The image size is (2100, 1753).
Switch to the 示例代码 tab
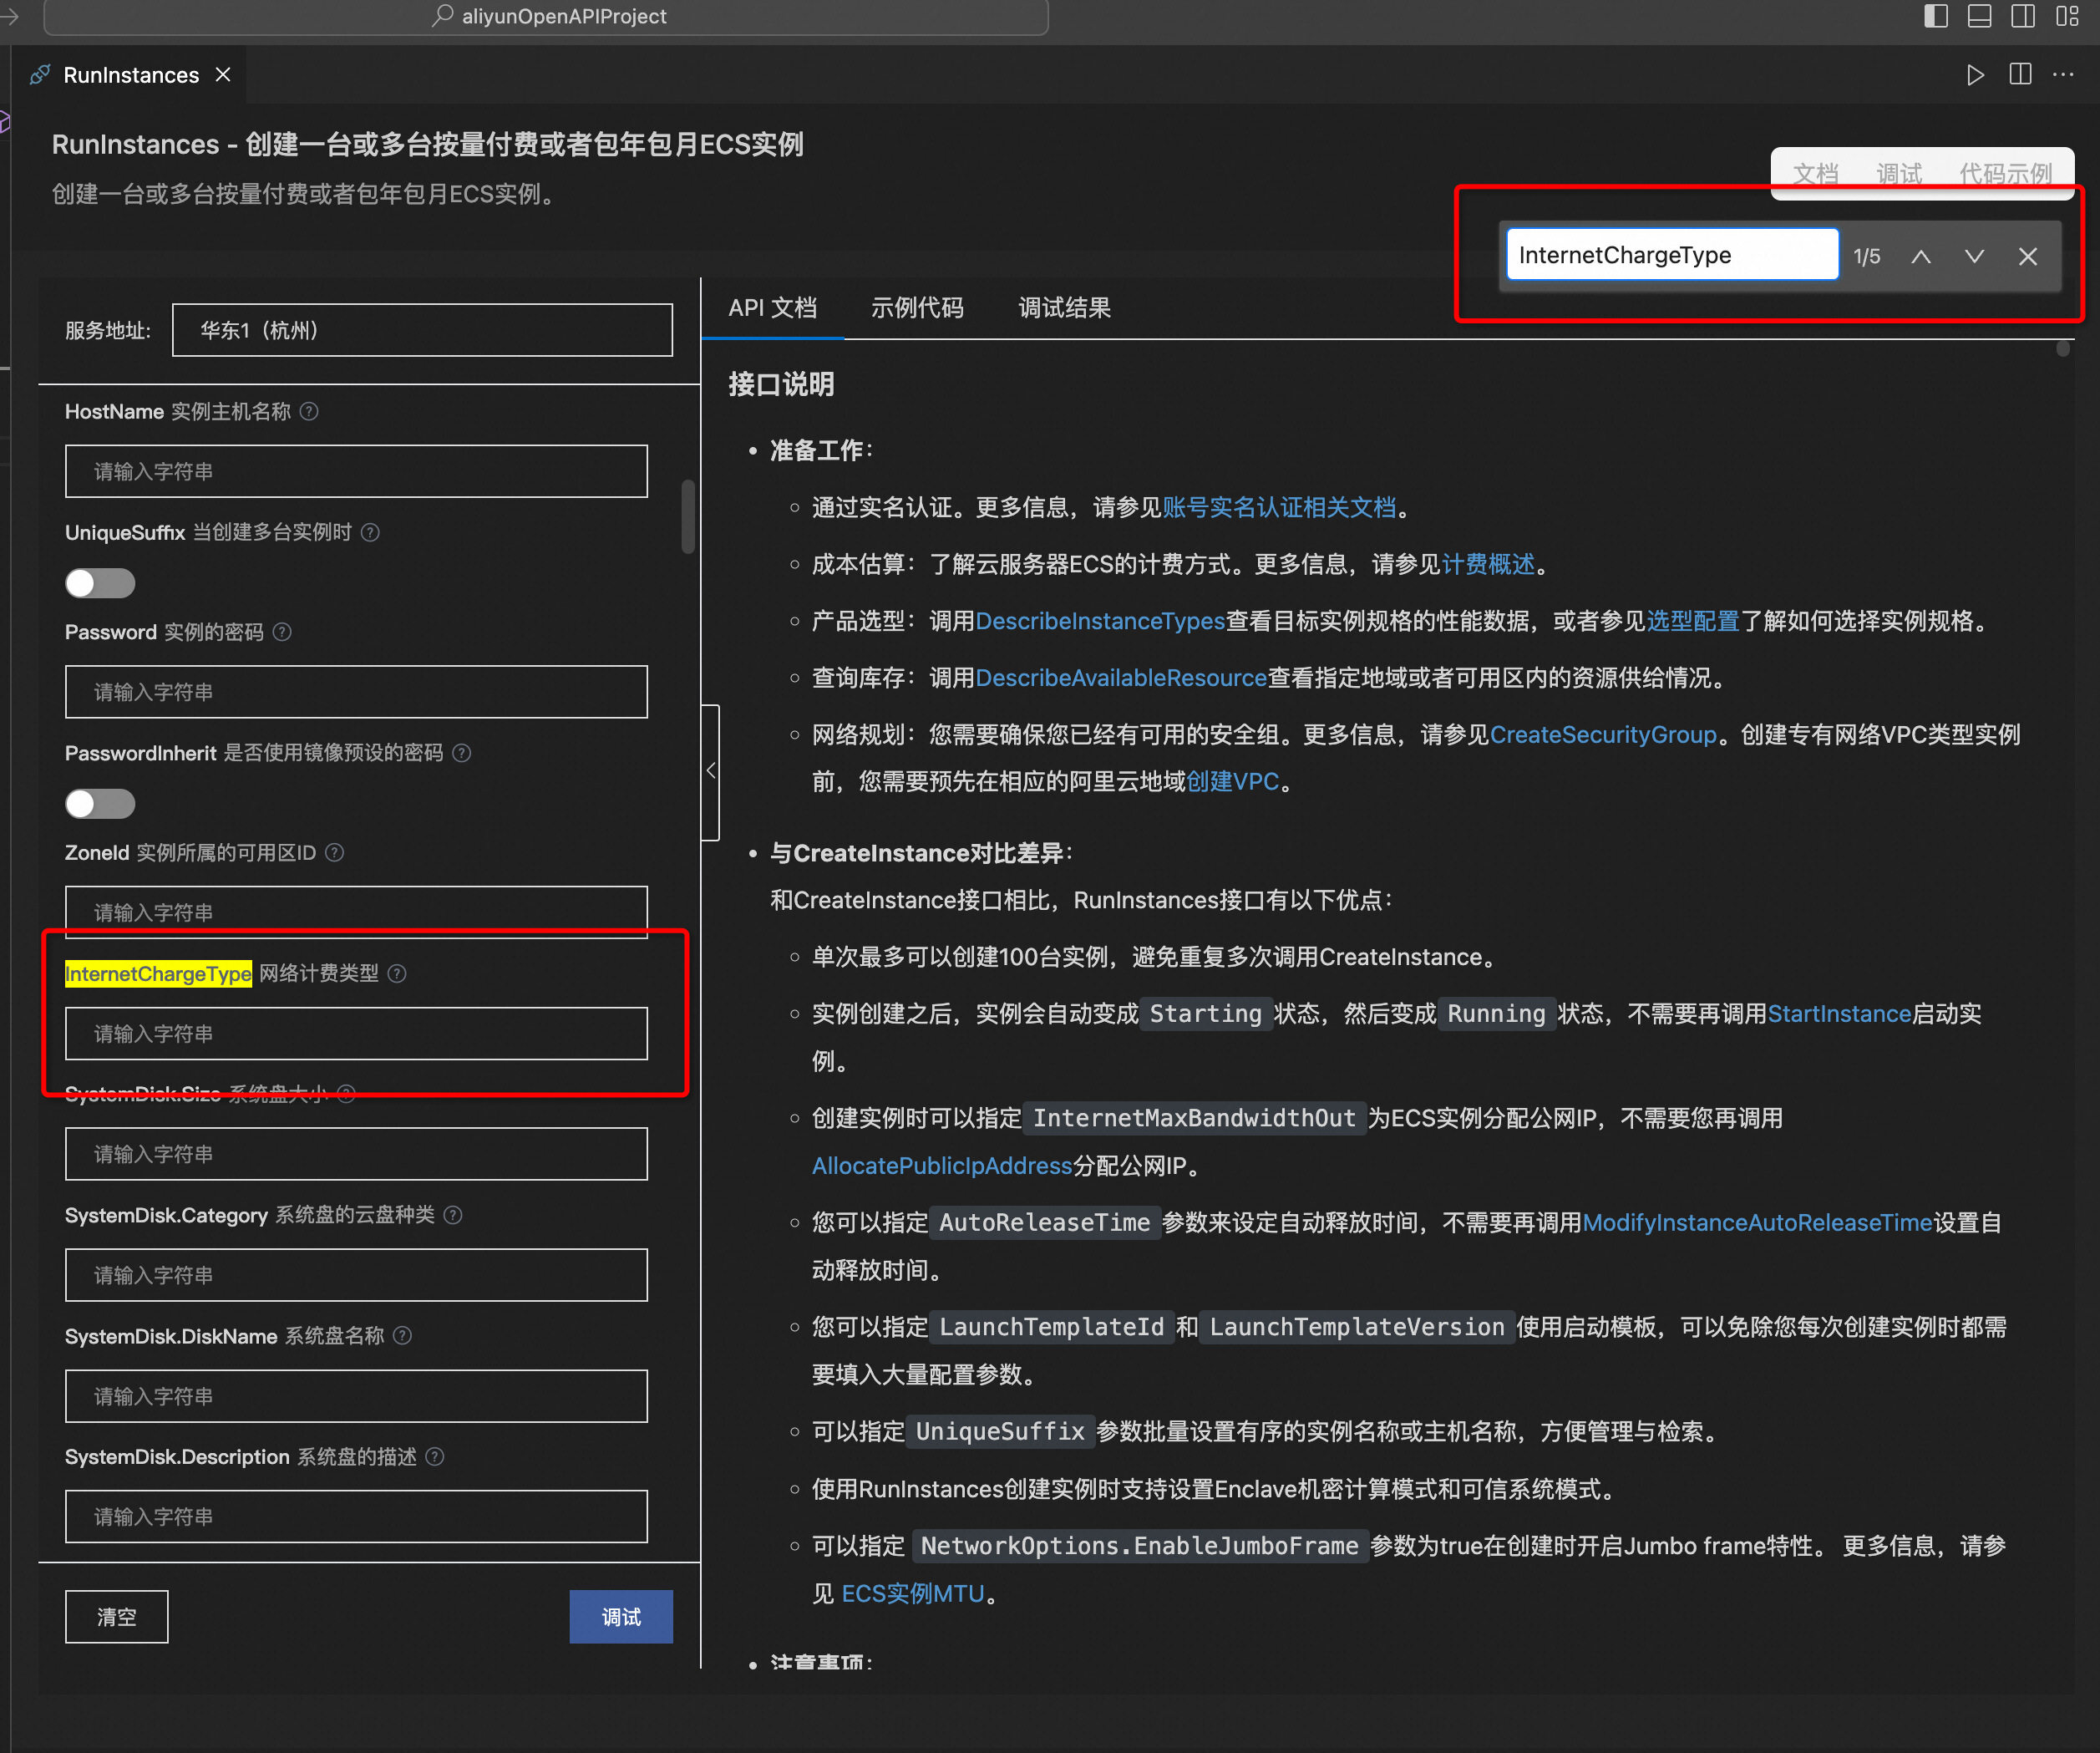[x=916, y=308]
